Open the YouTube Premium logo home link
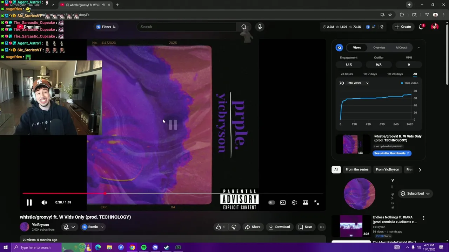449x252 pixels. tap(29, 27)
